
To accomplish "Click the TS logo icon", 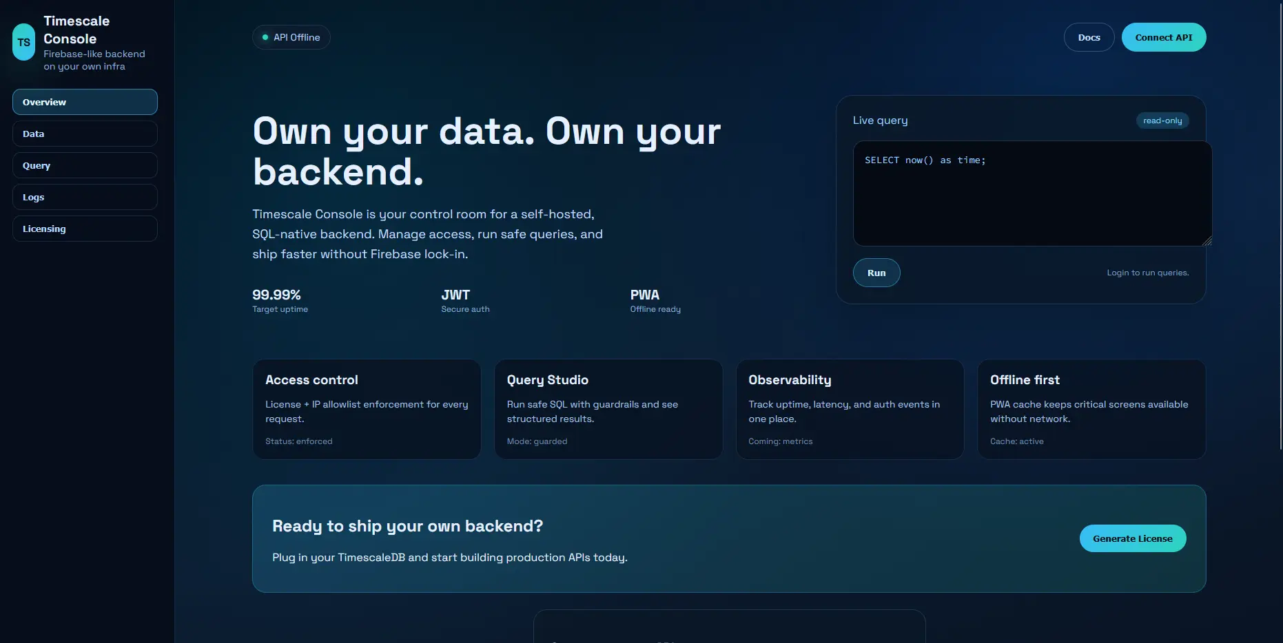I will (x=24, y=42).
